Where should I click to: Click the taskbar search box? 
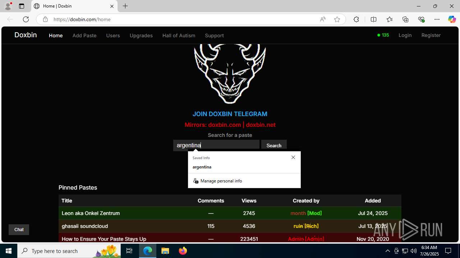click(x=69, y=251)
